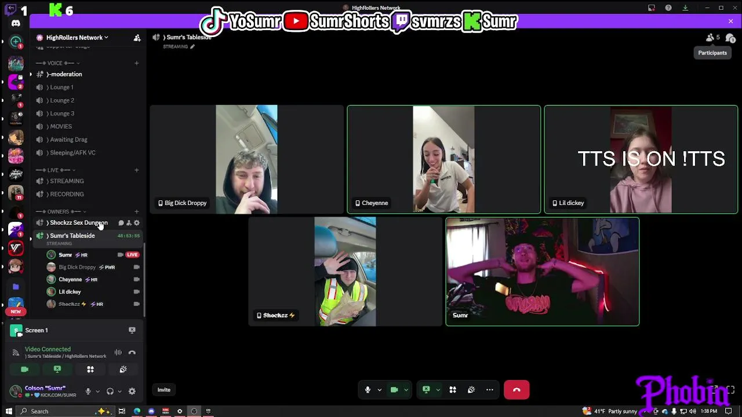The height and width of the screenshot is (417, 742).
Task: Open the )-moderation channel
Action: 87,74
